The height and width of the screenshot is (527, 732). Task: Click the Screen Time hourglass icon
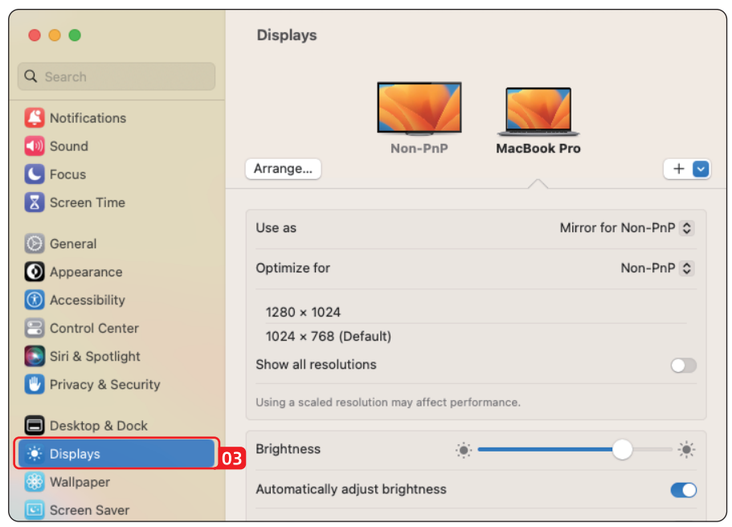35,202
